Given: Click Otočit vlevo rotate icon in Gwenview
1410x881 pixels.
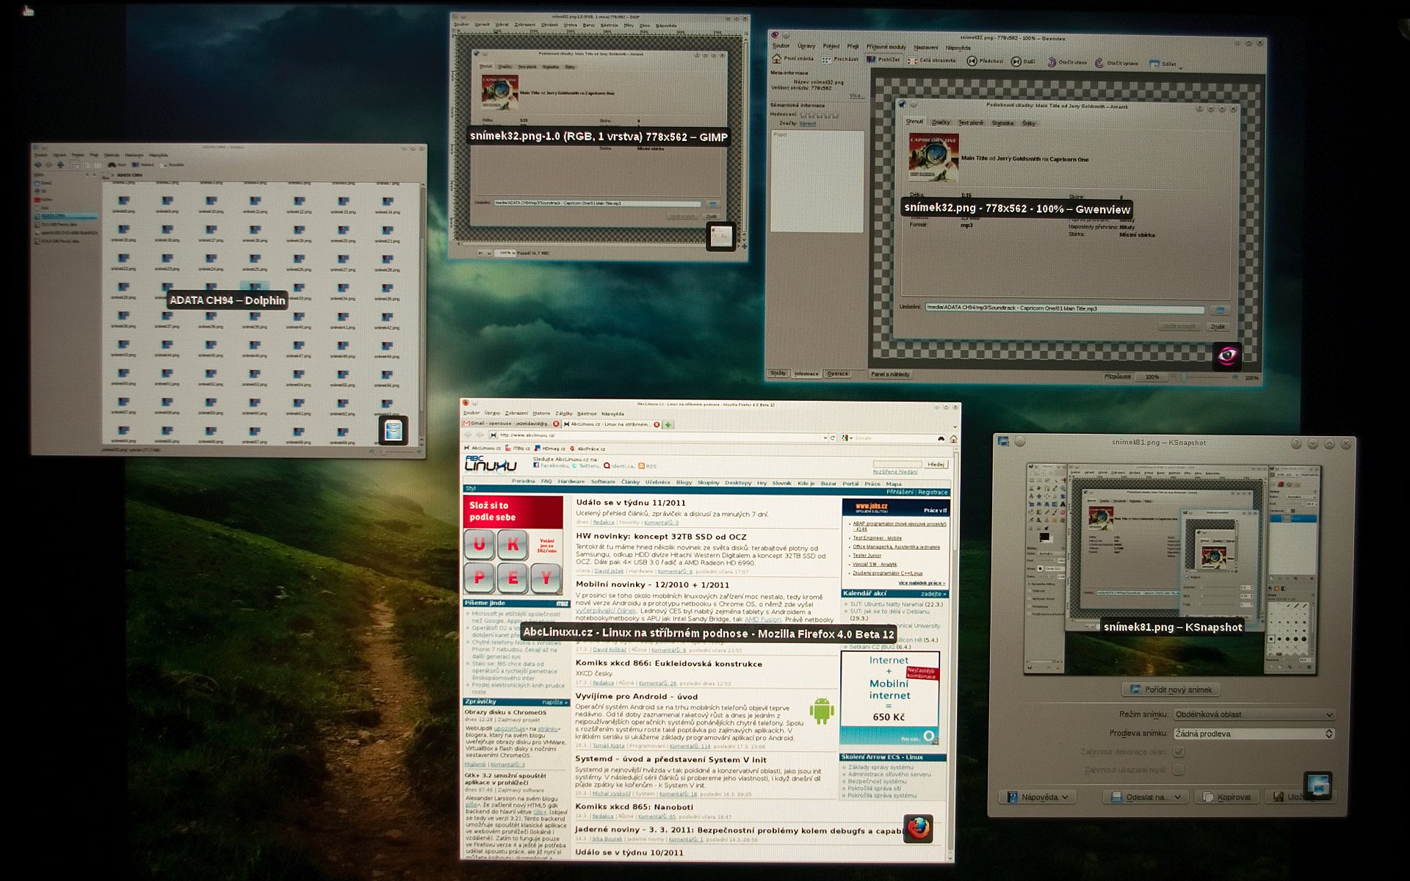Looking at the screenshot, I should 1052,63.
